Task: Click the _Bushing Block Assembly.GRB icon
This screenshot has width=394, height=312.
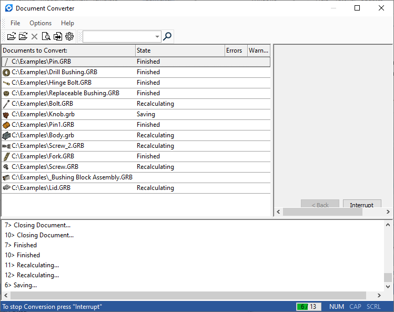Action: pos(6,178)
